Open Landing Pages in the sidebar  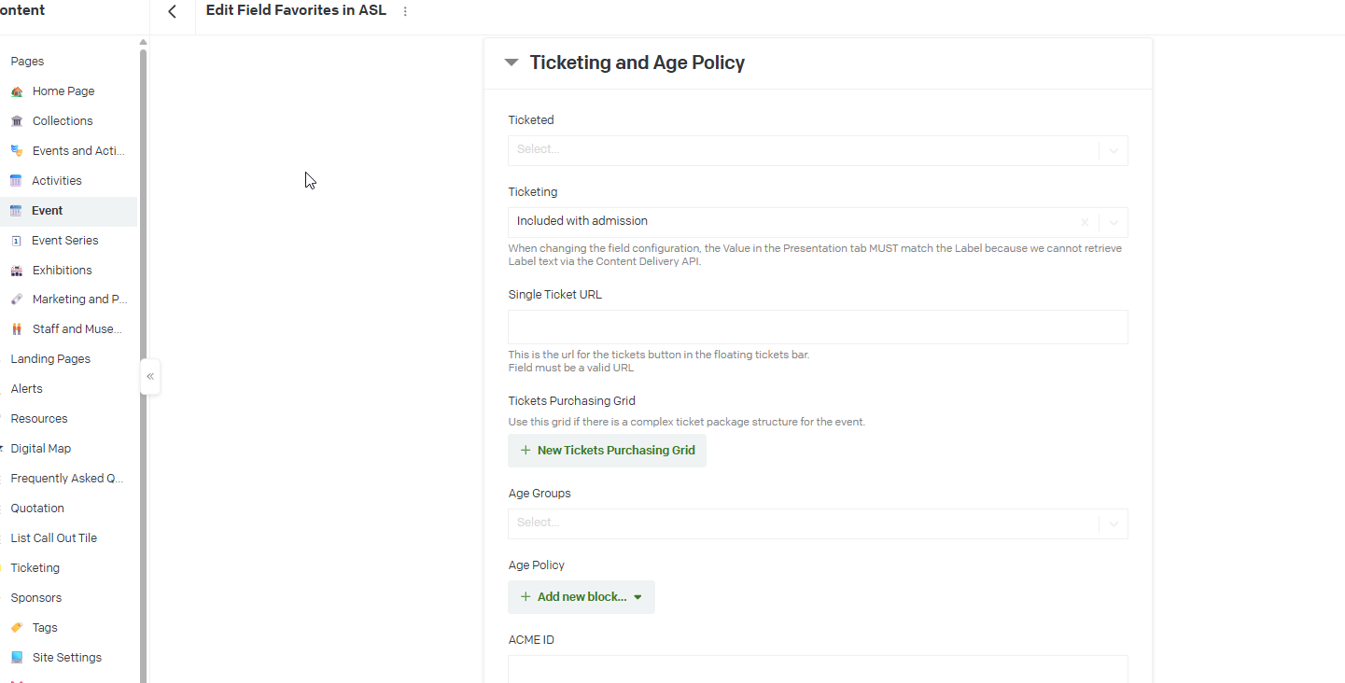[50, 359]
